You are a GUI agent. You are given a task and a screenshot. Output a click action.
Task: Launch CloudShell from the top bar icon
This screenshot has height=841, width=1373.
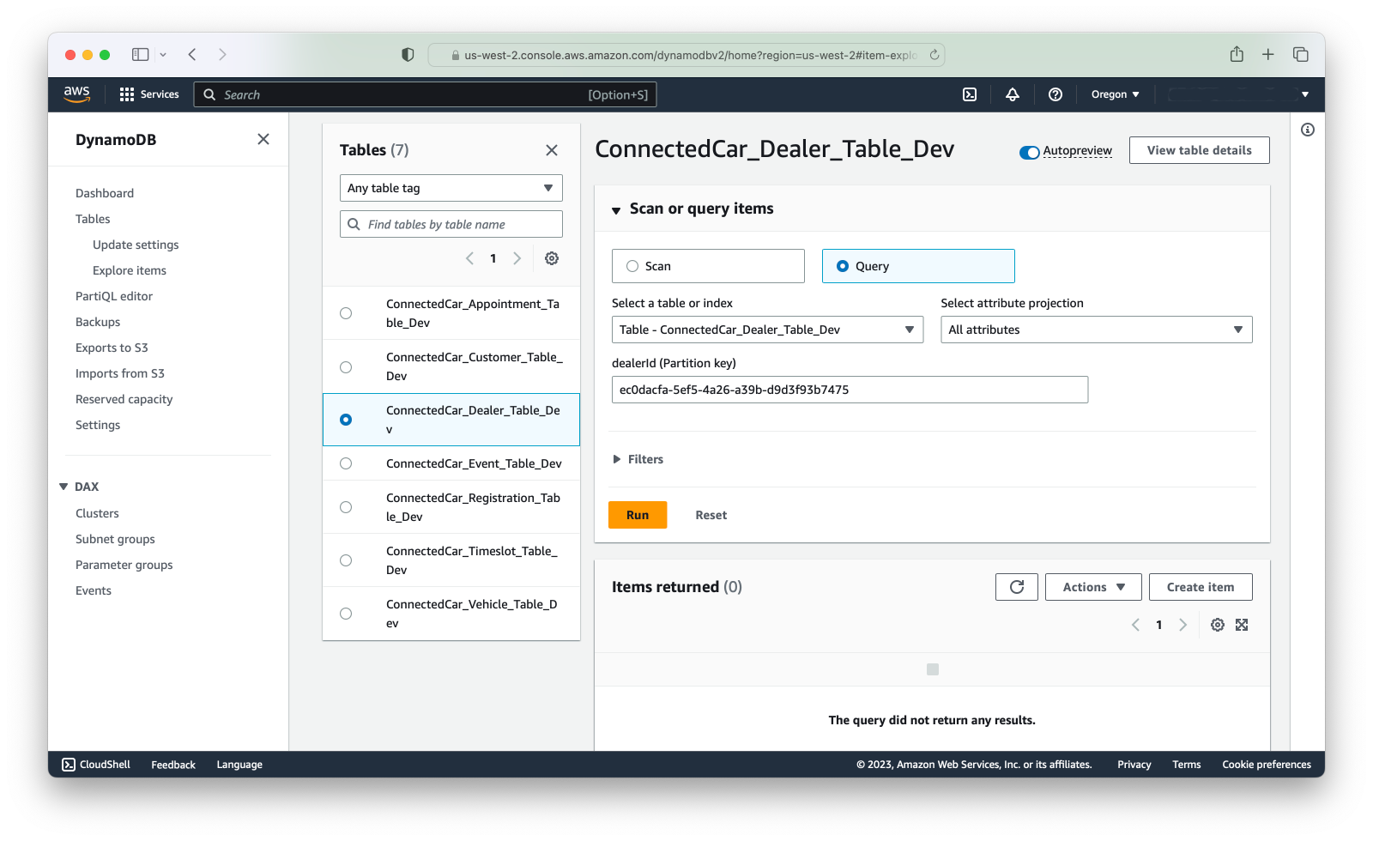coord(970,94)
